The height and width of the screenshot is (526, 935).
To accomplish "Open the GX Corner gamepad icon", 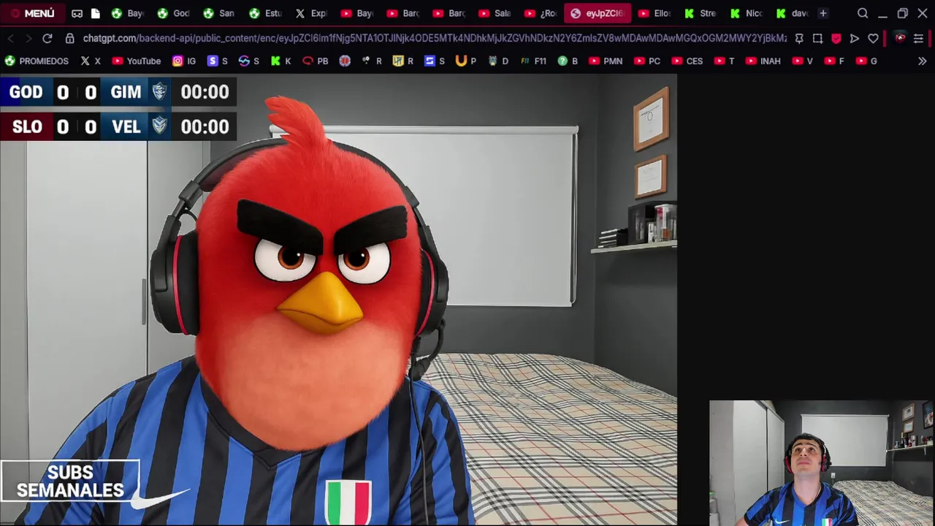I will point(77,13).
